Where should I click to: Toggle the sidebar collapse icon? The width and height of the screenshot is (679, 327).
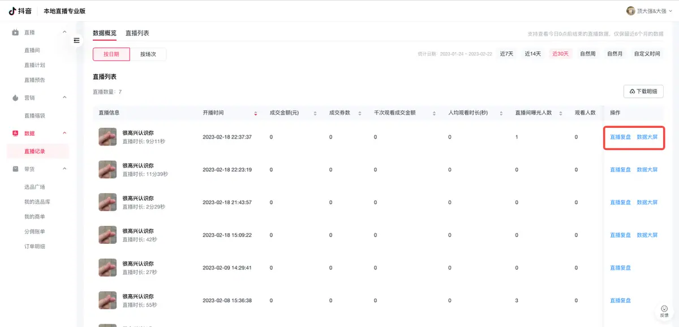coord(77,40)
